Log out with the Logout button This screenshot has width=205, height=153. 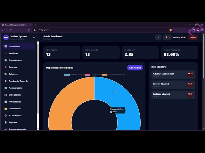[193, 37]
